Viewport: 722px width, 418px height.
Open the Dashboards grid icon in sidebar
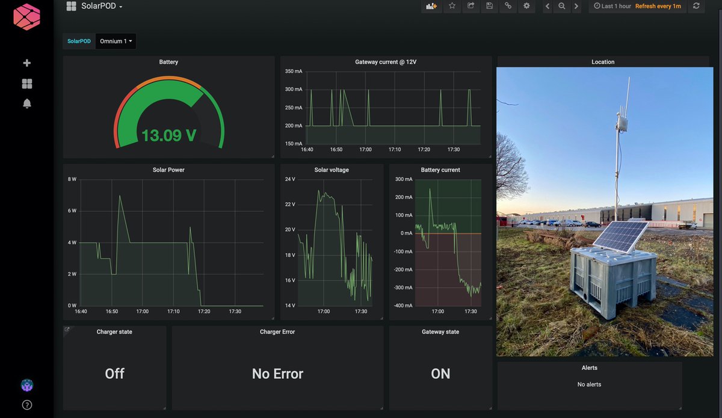(26, 84)
